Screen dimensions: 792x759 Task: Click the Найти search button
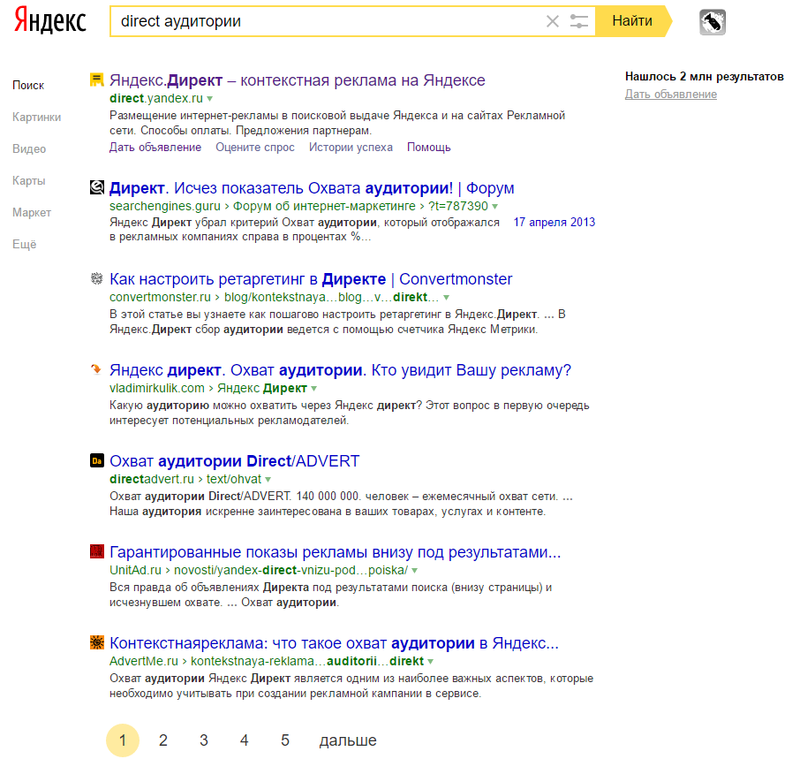(633, 20)
